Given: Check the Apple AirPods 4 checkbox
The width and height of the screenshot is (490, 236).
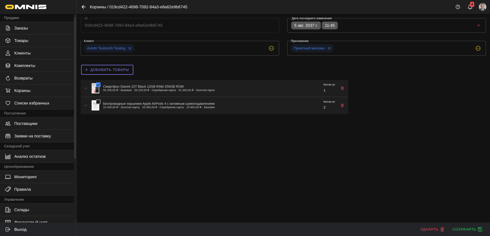Looking at the screenshot, I should [x=98, y=102].
